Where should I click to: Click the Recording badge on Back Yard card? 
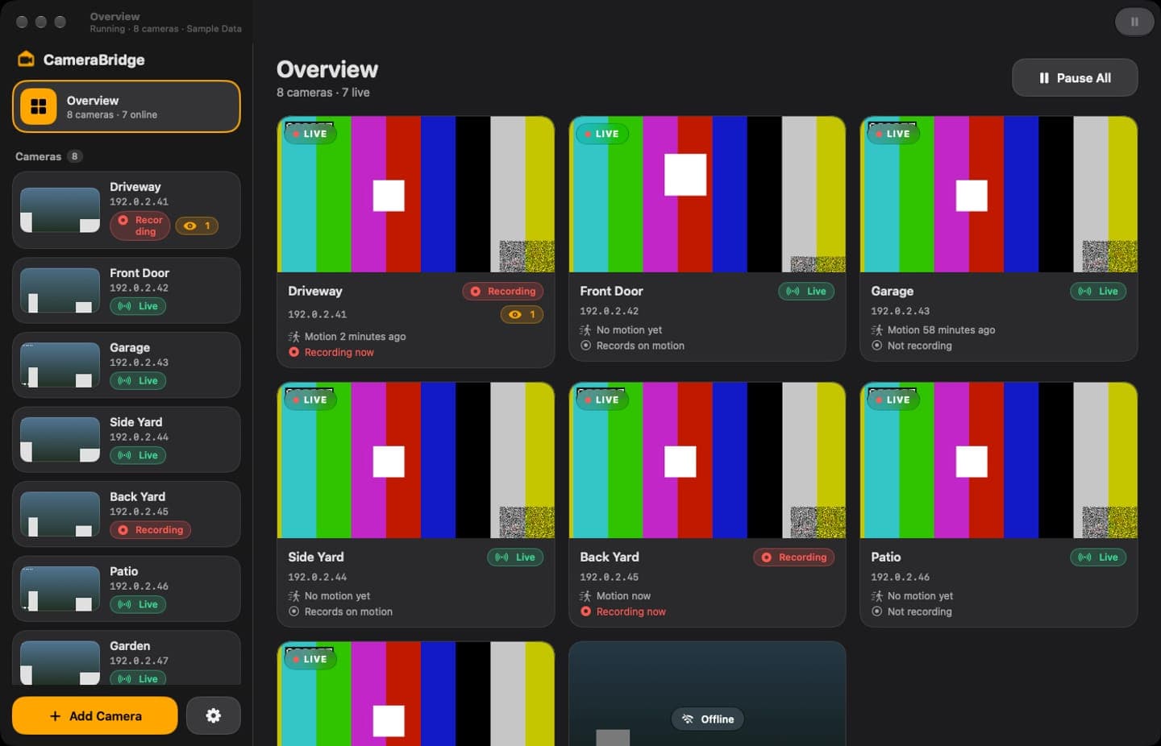click(794, 557)
